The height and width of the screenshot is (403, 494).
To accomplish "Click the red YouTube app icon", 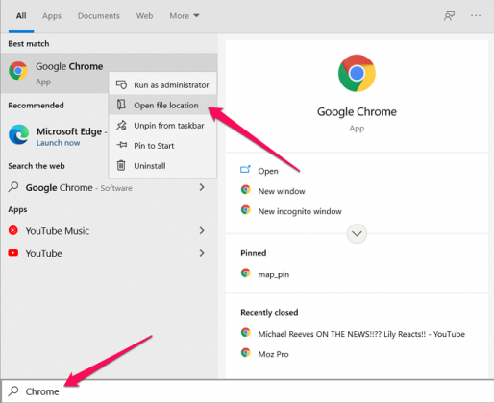I will click(x=13, y=253).
